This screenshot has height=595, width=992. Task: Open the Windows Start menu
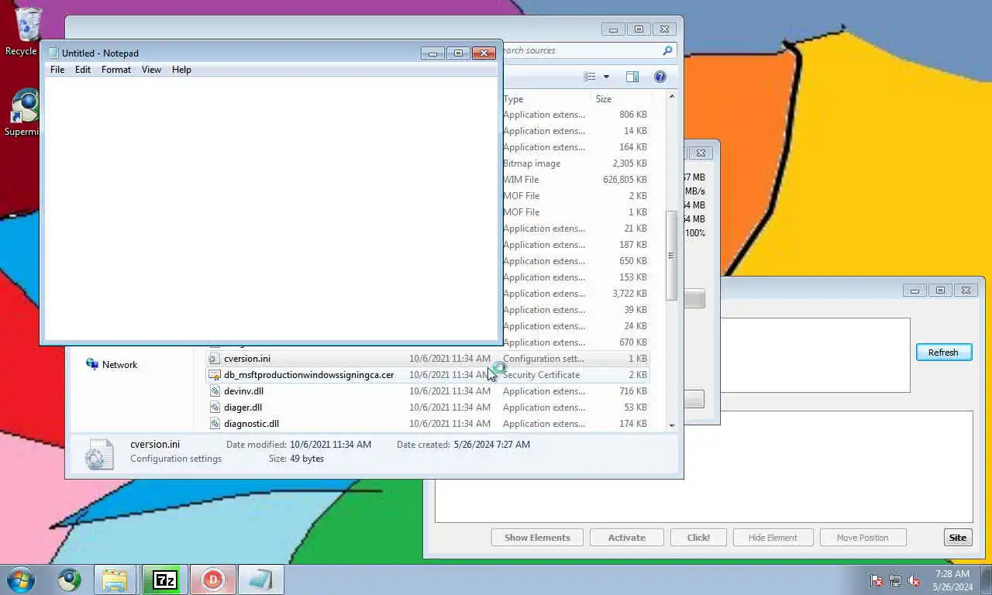[x=21, y=580]
